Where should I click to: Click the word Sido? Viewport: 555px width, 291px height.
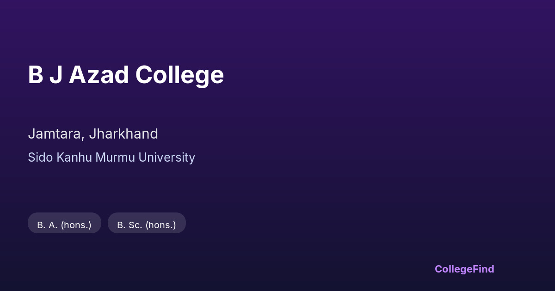(x=40, y=158)
